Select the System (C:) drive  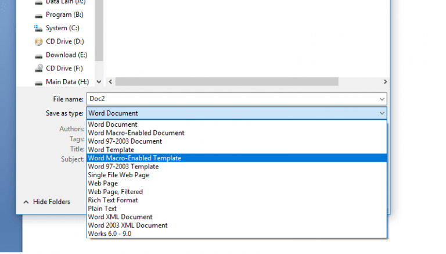[x=63, y=28]
